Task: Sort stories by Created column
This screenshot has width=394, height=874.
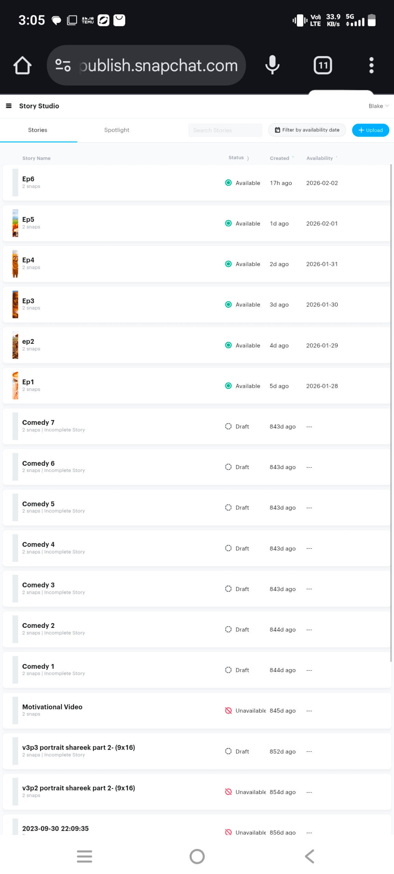Action: click(x=279, y=158)
